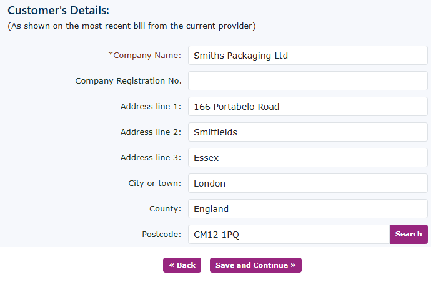The height and width of the screenshot is (282, 431).
Task: Select the input containing Smitfields
Action: click(307, 132)
